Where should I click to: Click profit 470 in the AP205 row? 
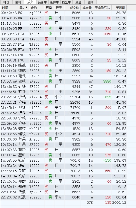pos(108,145)
